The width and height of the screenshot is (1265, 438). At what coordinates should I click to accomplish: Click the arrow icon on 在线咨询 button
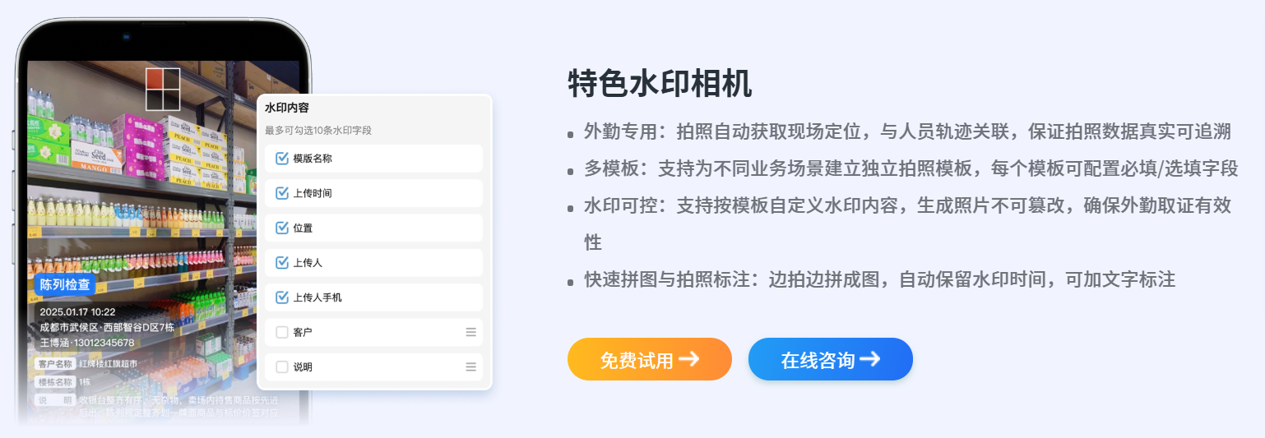[869, 359]
